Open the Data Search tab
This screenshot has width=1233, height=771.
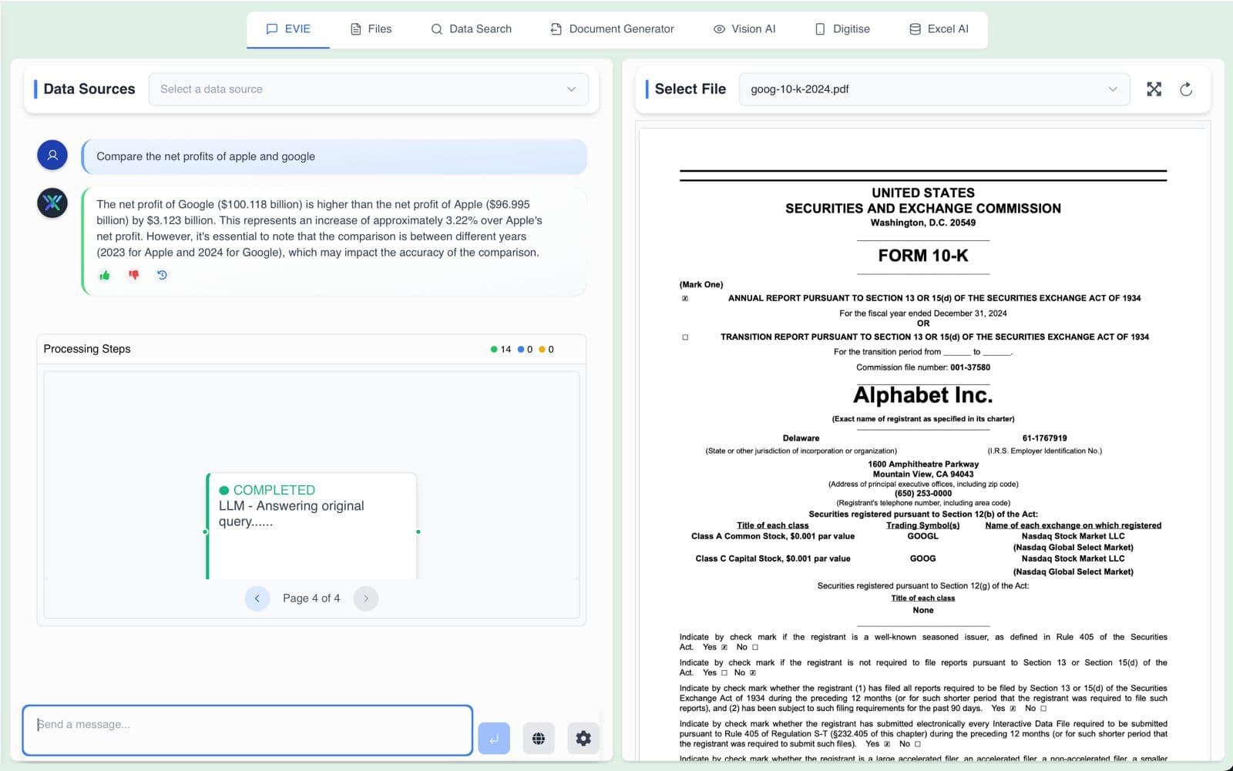tap(471, 29)
